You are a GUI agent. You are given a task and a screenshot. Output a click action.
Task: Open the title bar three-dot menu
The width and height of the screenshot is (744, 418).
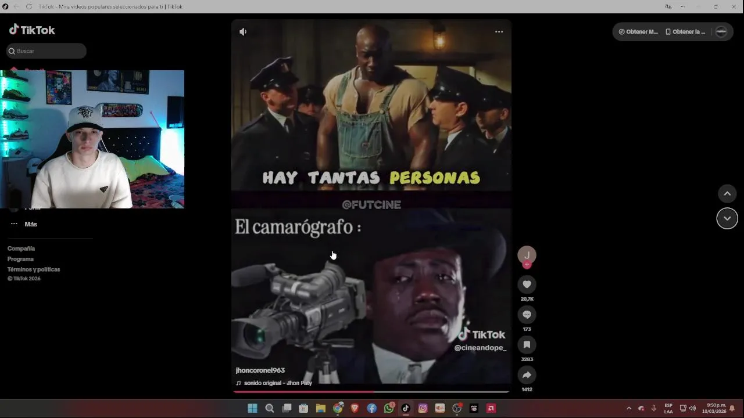click(x=682, y=6)
